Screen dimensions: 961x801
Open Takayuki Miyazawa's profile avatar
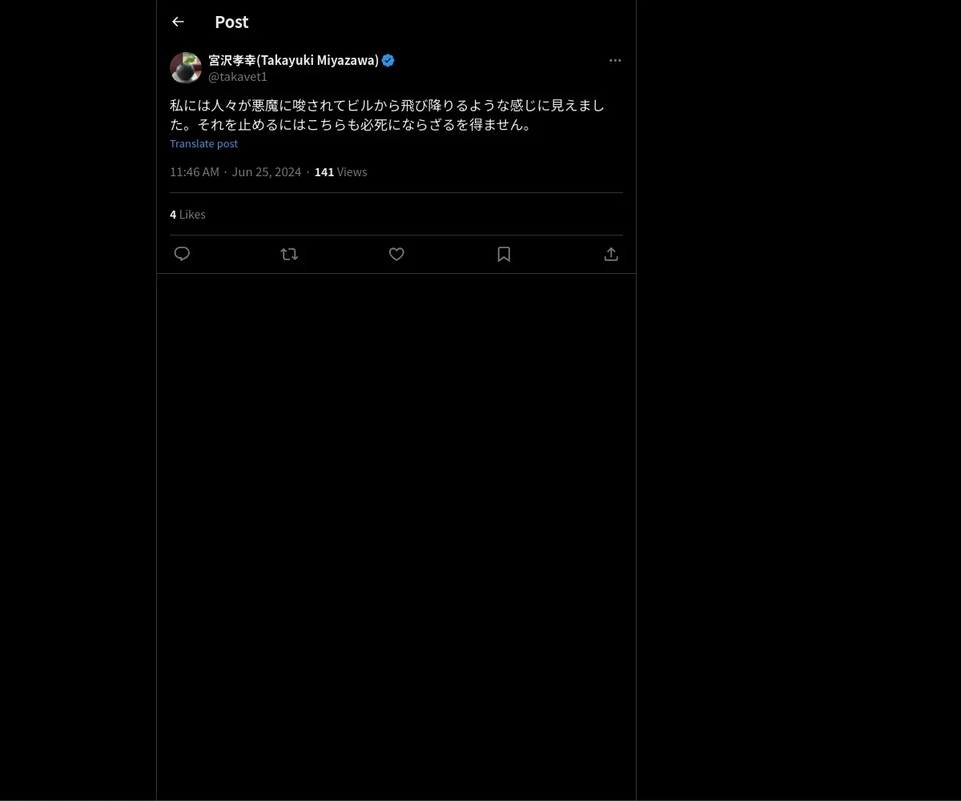186,68
